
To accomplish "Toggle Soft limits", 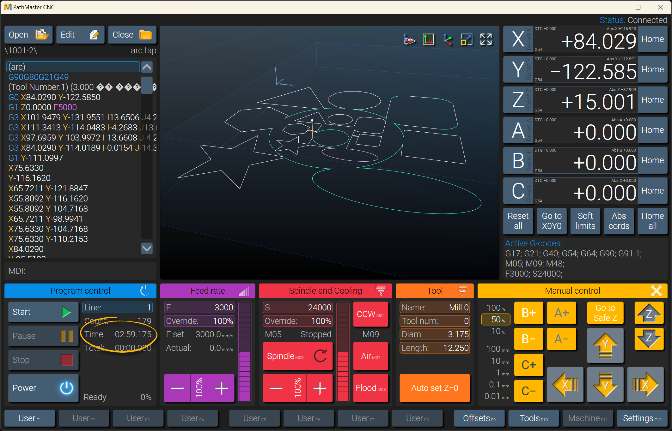I will tap(585, 221).
